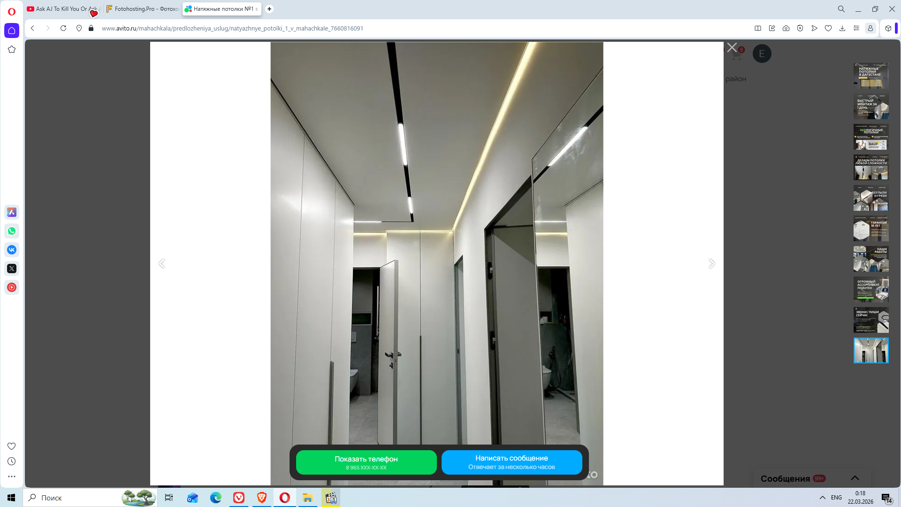Open X (Twitter) sidebar panel
Image resolution: width=901 pixels, height=507 pixels.
point(12,269)
